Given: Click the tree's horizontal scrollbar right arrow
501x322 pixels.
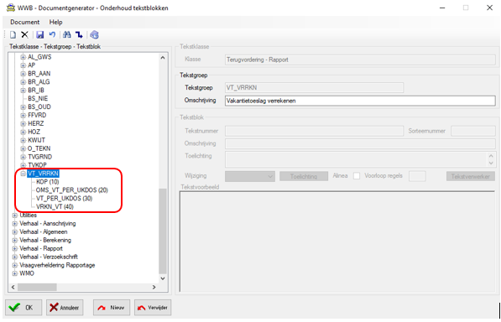Looking at the screenshot, I should pyautogui.click(x=154, y=288).
